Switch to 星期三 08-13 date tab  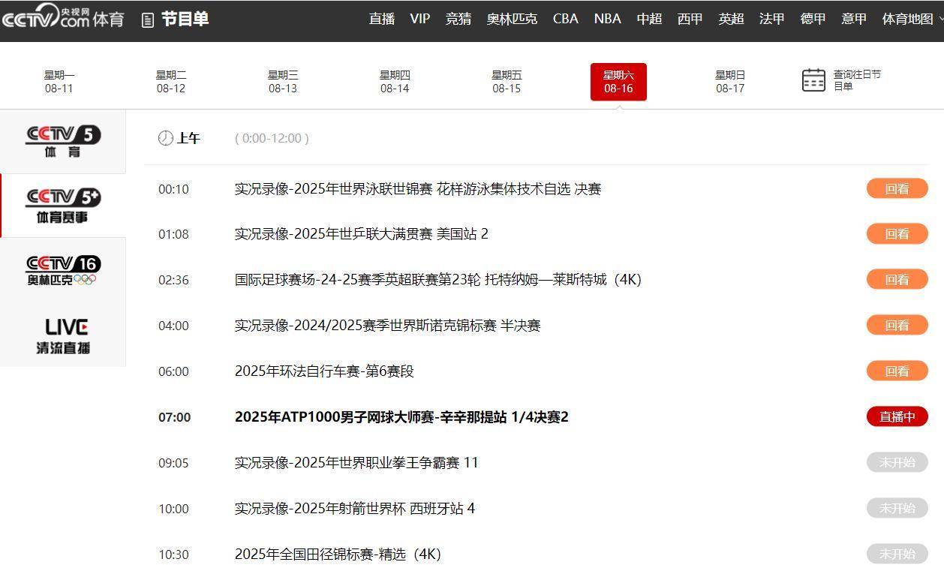(283, 82)
